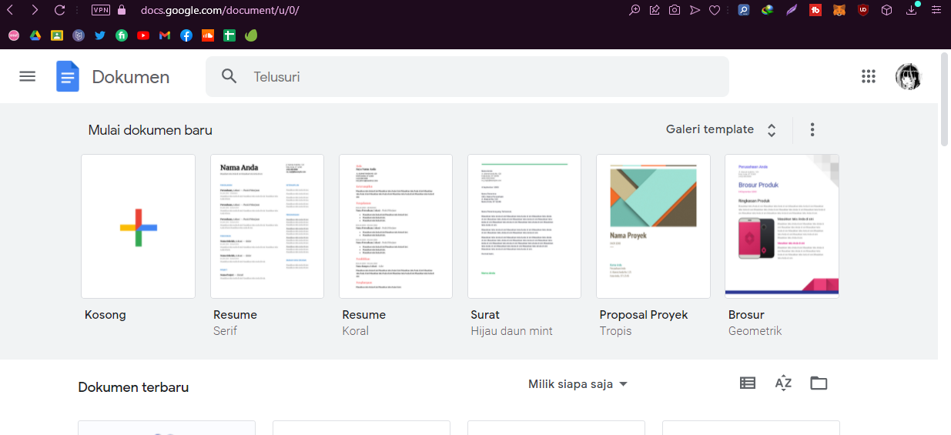951x435 pixels.
Task: Select the Brosur Geometrik template
Action: pos(782,226)
